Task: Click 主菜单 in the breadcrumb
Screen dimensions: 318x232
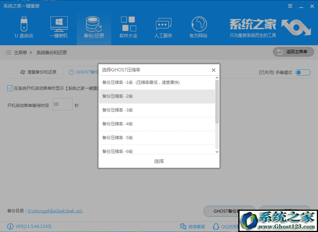Action: tap(20, 53)
